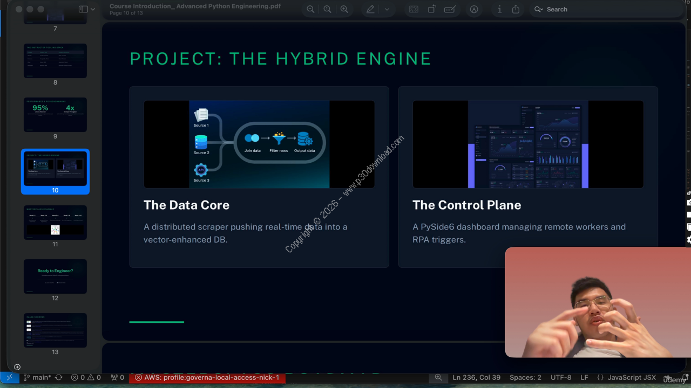This screenshot has height=388, width=691.
Task: Zoom the PDF to actual size
Action: pos(327,9)
